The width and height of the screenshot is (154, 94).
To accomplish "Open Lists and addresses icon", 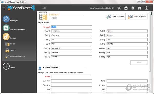I will (6, 28).
